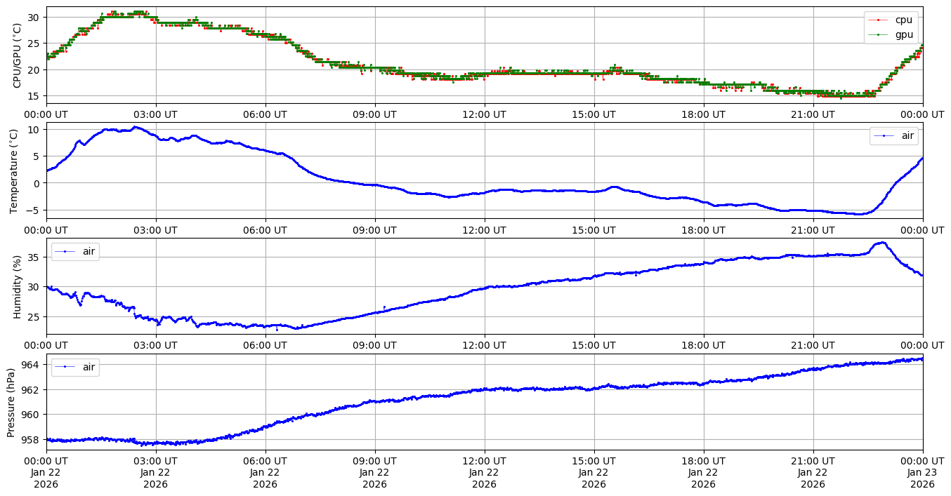Click 18:00 UT tick under the Humidity plot
This screenshot has width=951, height=496.
click(703, 345)
